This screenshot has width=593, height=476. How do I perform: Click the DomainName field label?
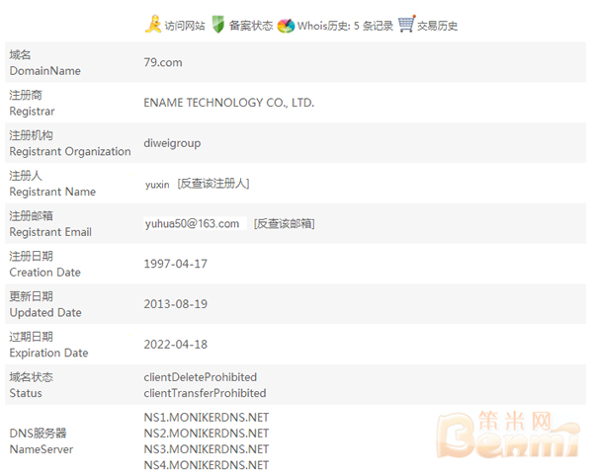pyautogui.click(x=45, y=71)
